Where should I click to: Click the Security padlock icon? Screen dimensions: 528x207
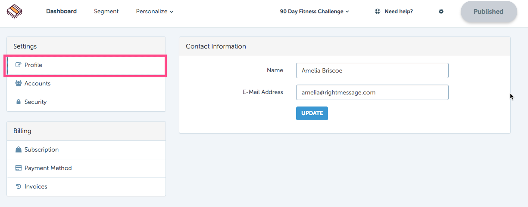[19, 102]
